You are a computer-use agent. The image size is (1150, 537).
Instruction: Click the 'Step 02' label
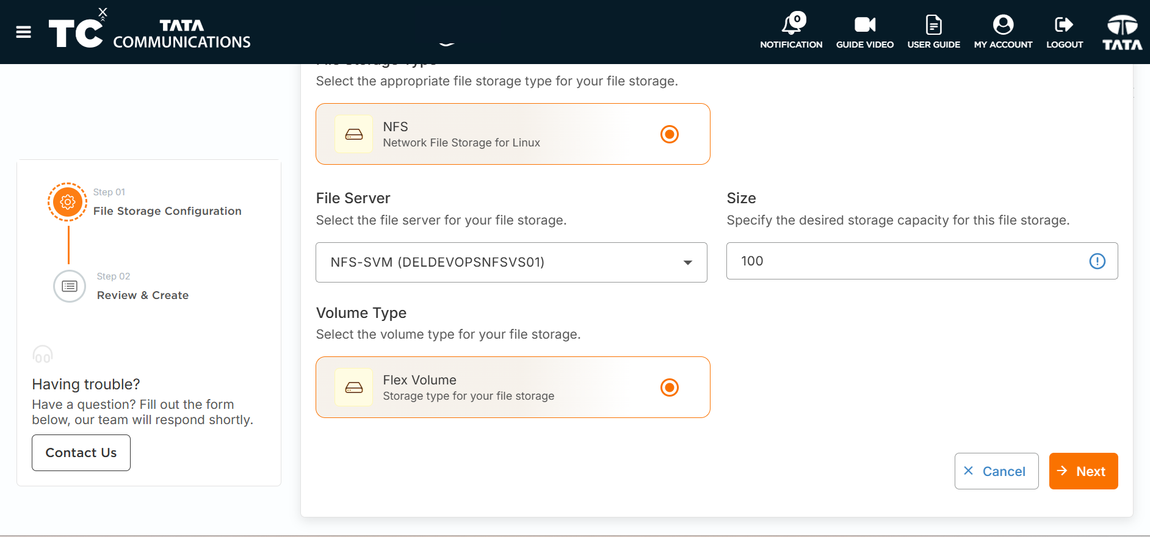click(x=114, y=276)
